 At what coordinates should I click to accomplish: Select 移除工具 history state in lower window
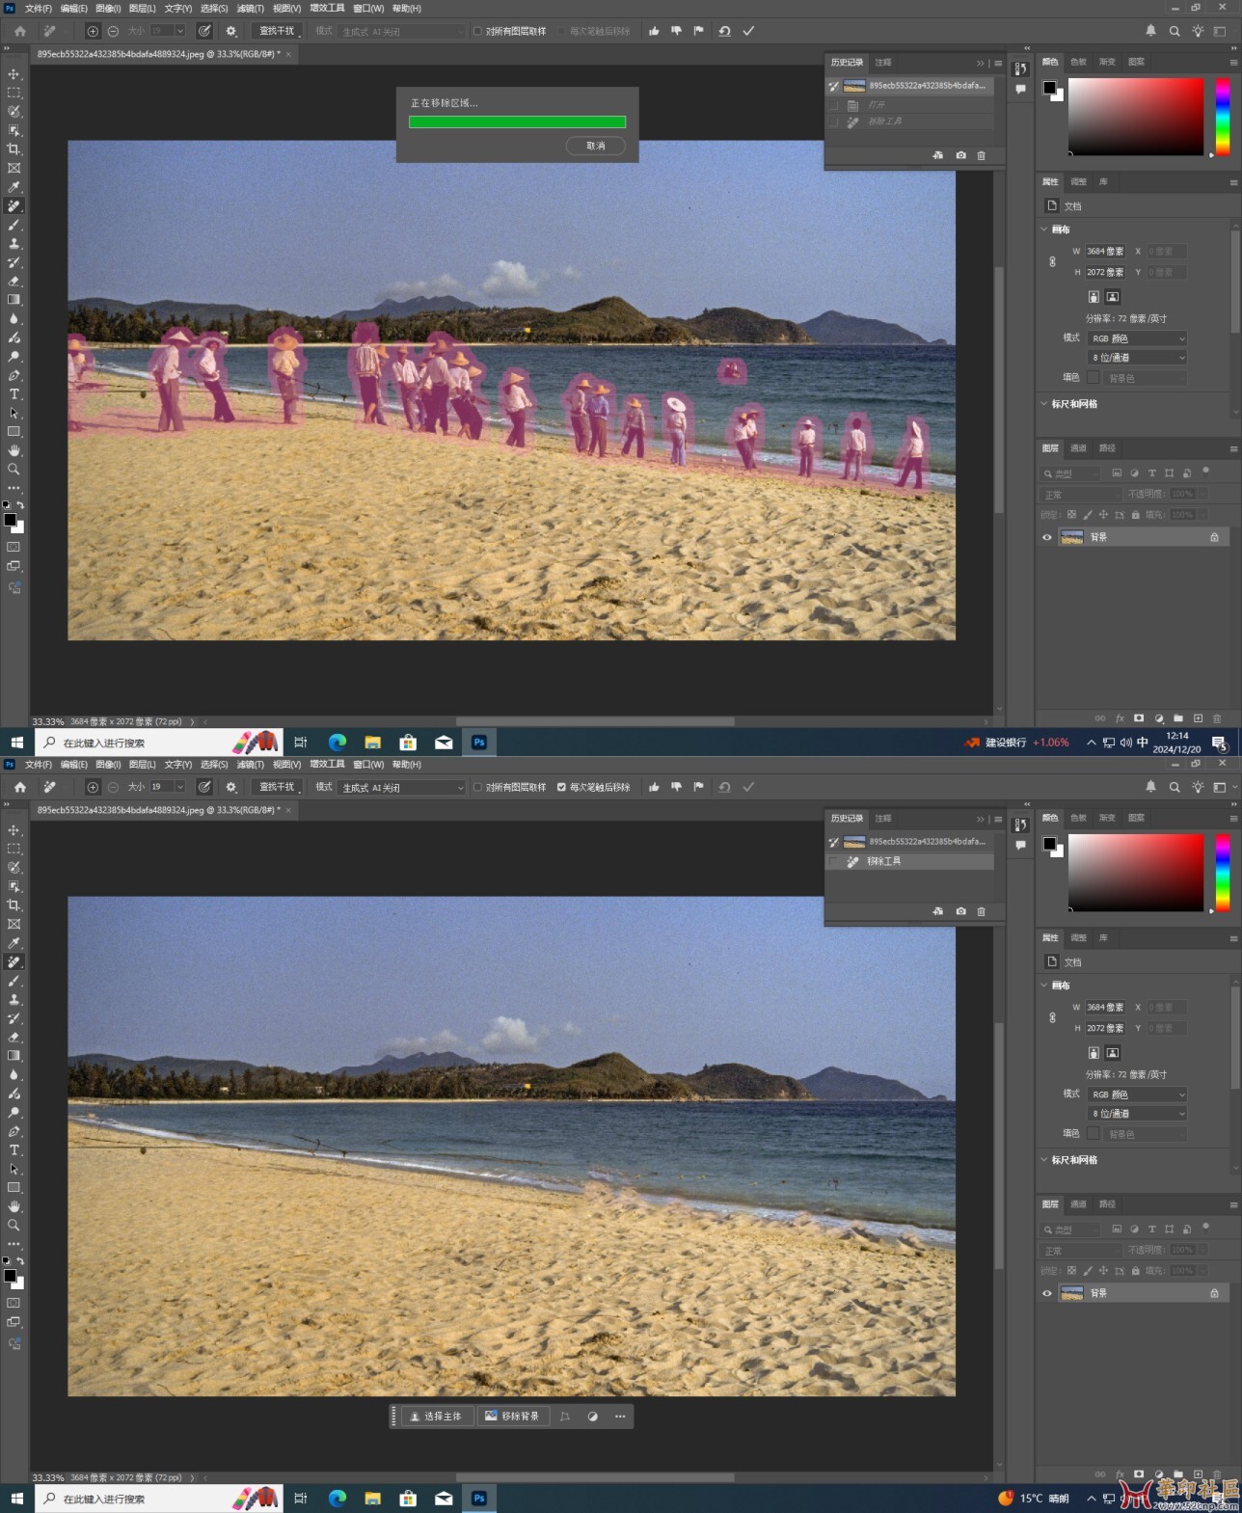pos(910,861)
